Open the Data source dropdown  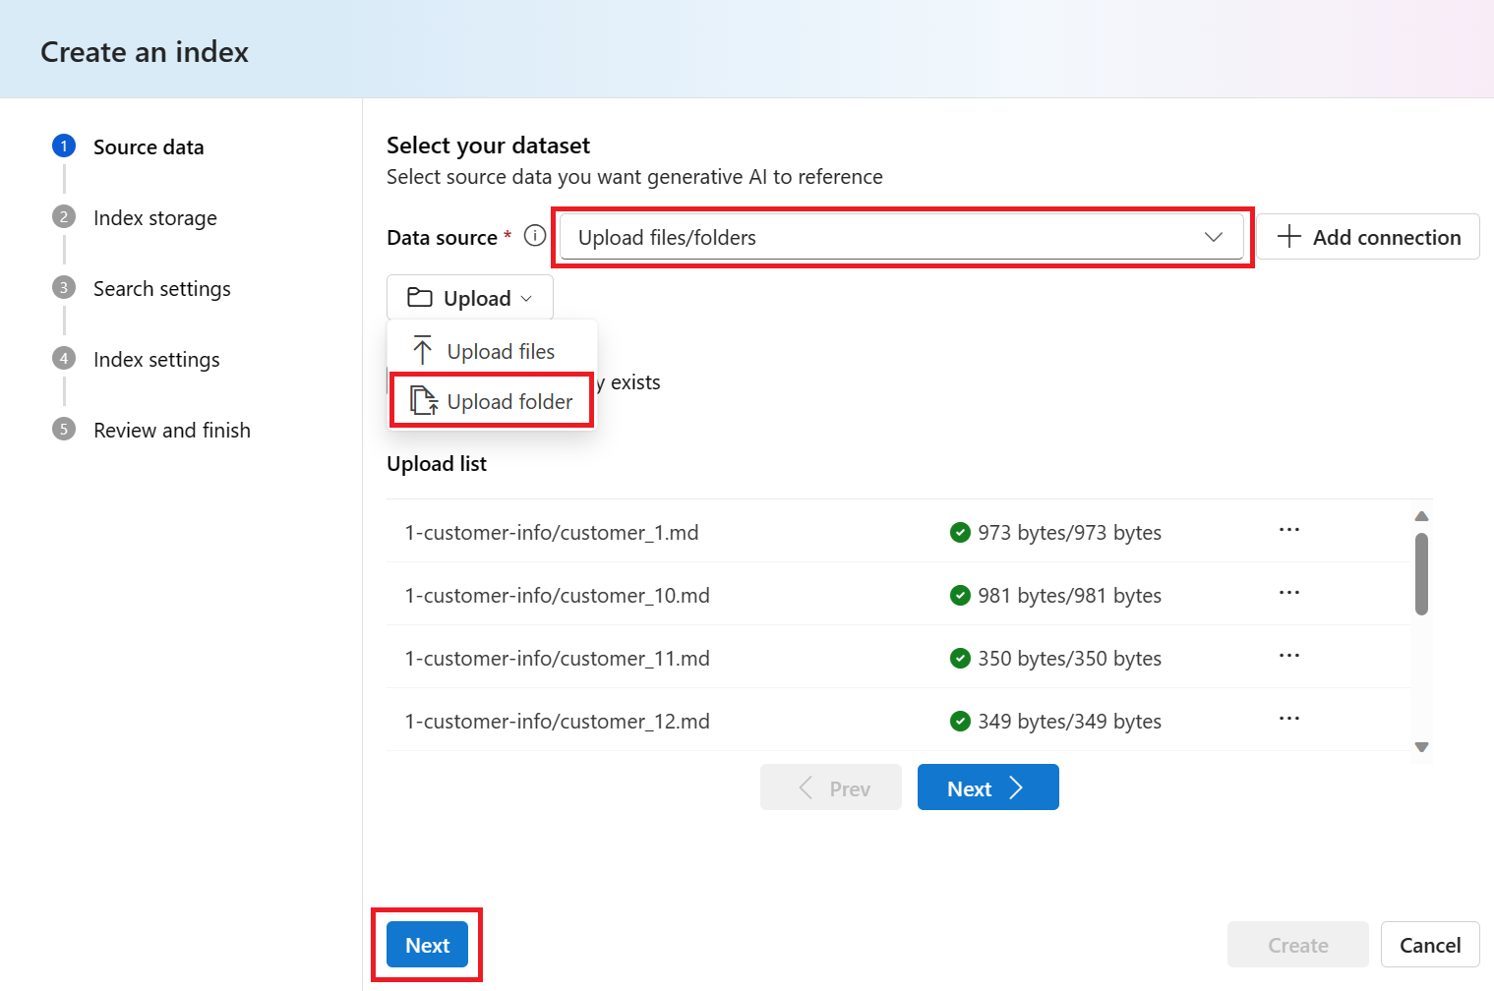pyautogui.click(x=901, y=237)
